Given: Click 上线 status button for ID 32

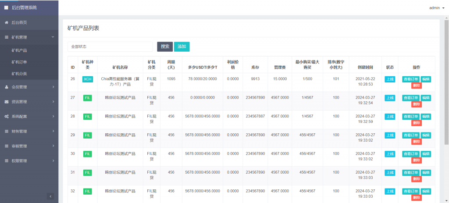Looking at the screenshot, I should tap(390, 192).
